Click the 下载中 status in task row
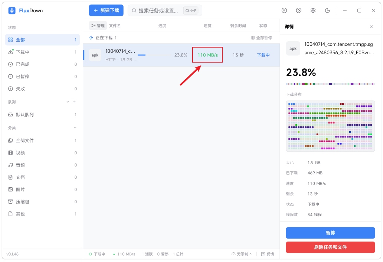Screen dimensions: 383x262 coord(263,55)
